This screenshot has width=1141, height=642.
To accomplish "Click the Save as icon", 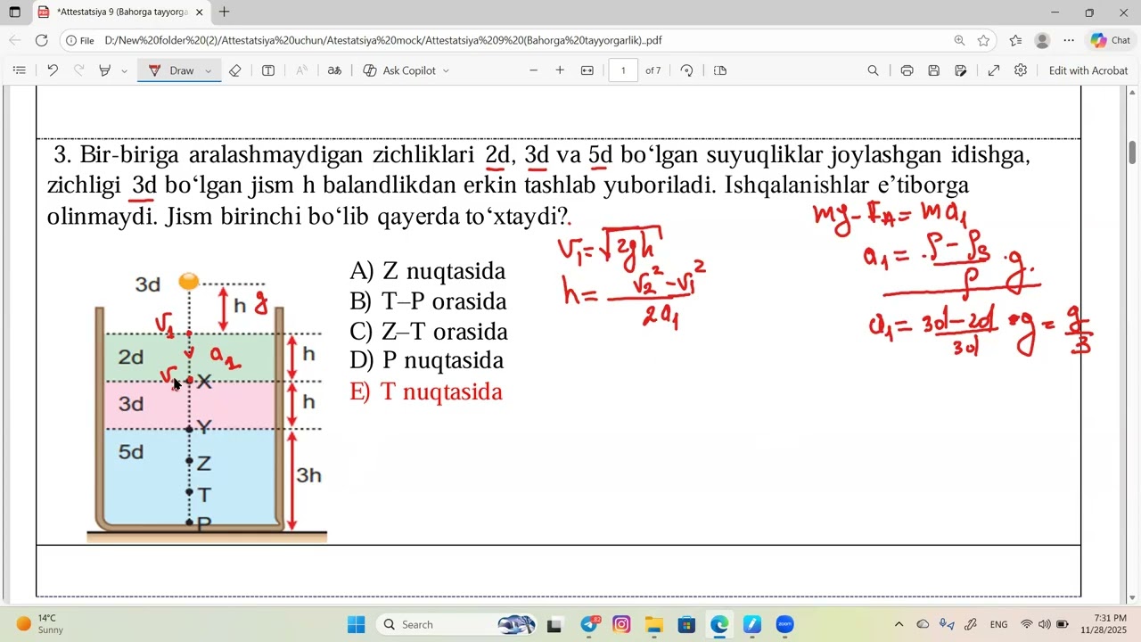I will (961, 70).
